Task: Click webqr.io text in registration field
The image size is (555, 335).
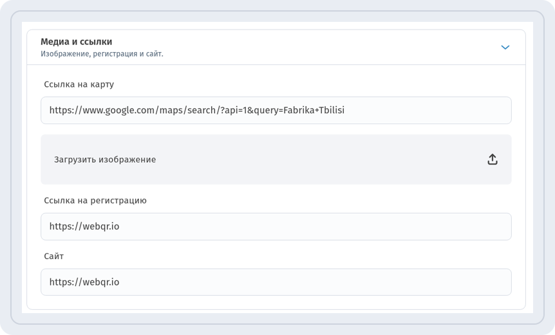Action: click(84, 226)
